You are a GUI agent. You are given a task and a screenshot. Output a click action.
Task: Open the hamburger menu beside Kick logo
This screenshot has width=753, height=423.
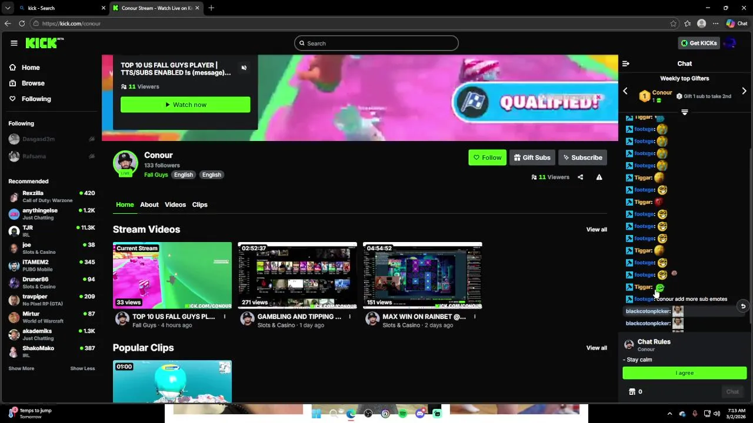[x=14, y=43]
